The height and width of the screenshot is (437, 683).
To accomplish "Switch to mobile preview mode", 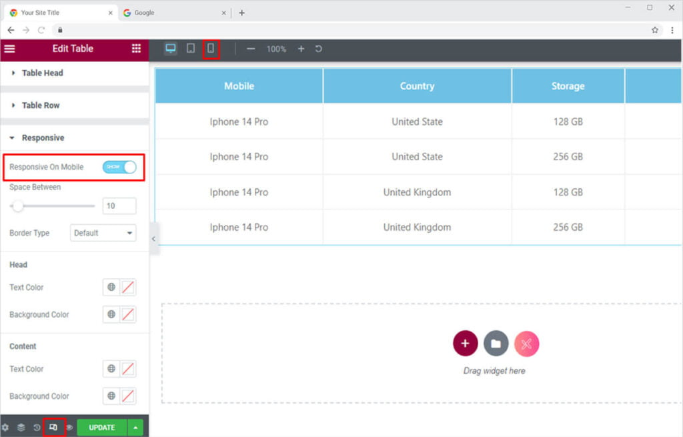I will (211, 49).
